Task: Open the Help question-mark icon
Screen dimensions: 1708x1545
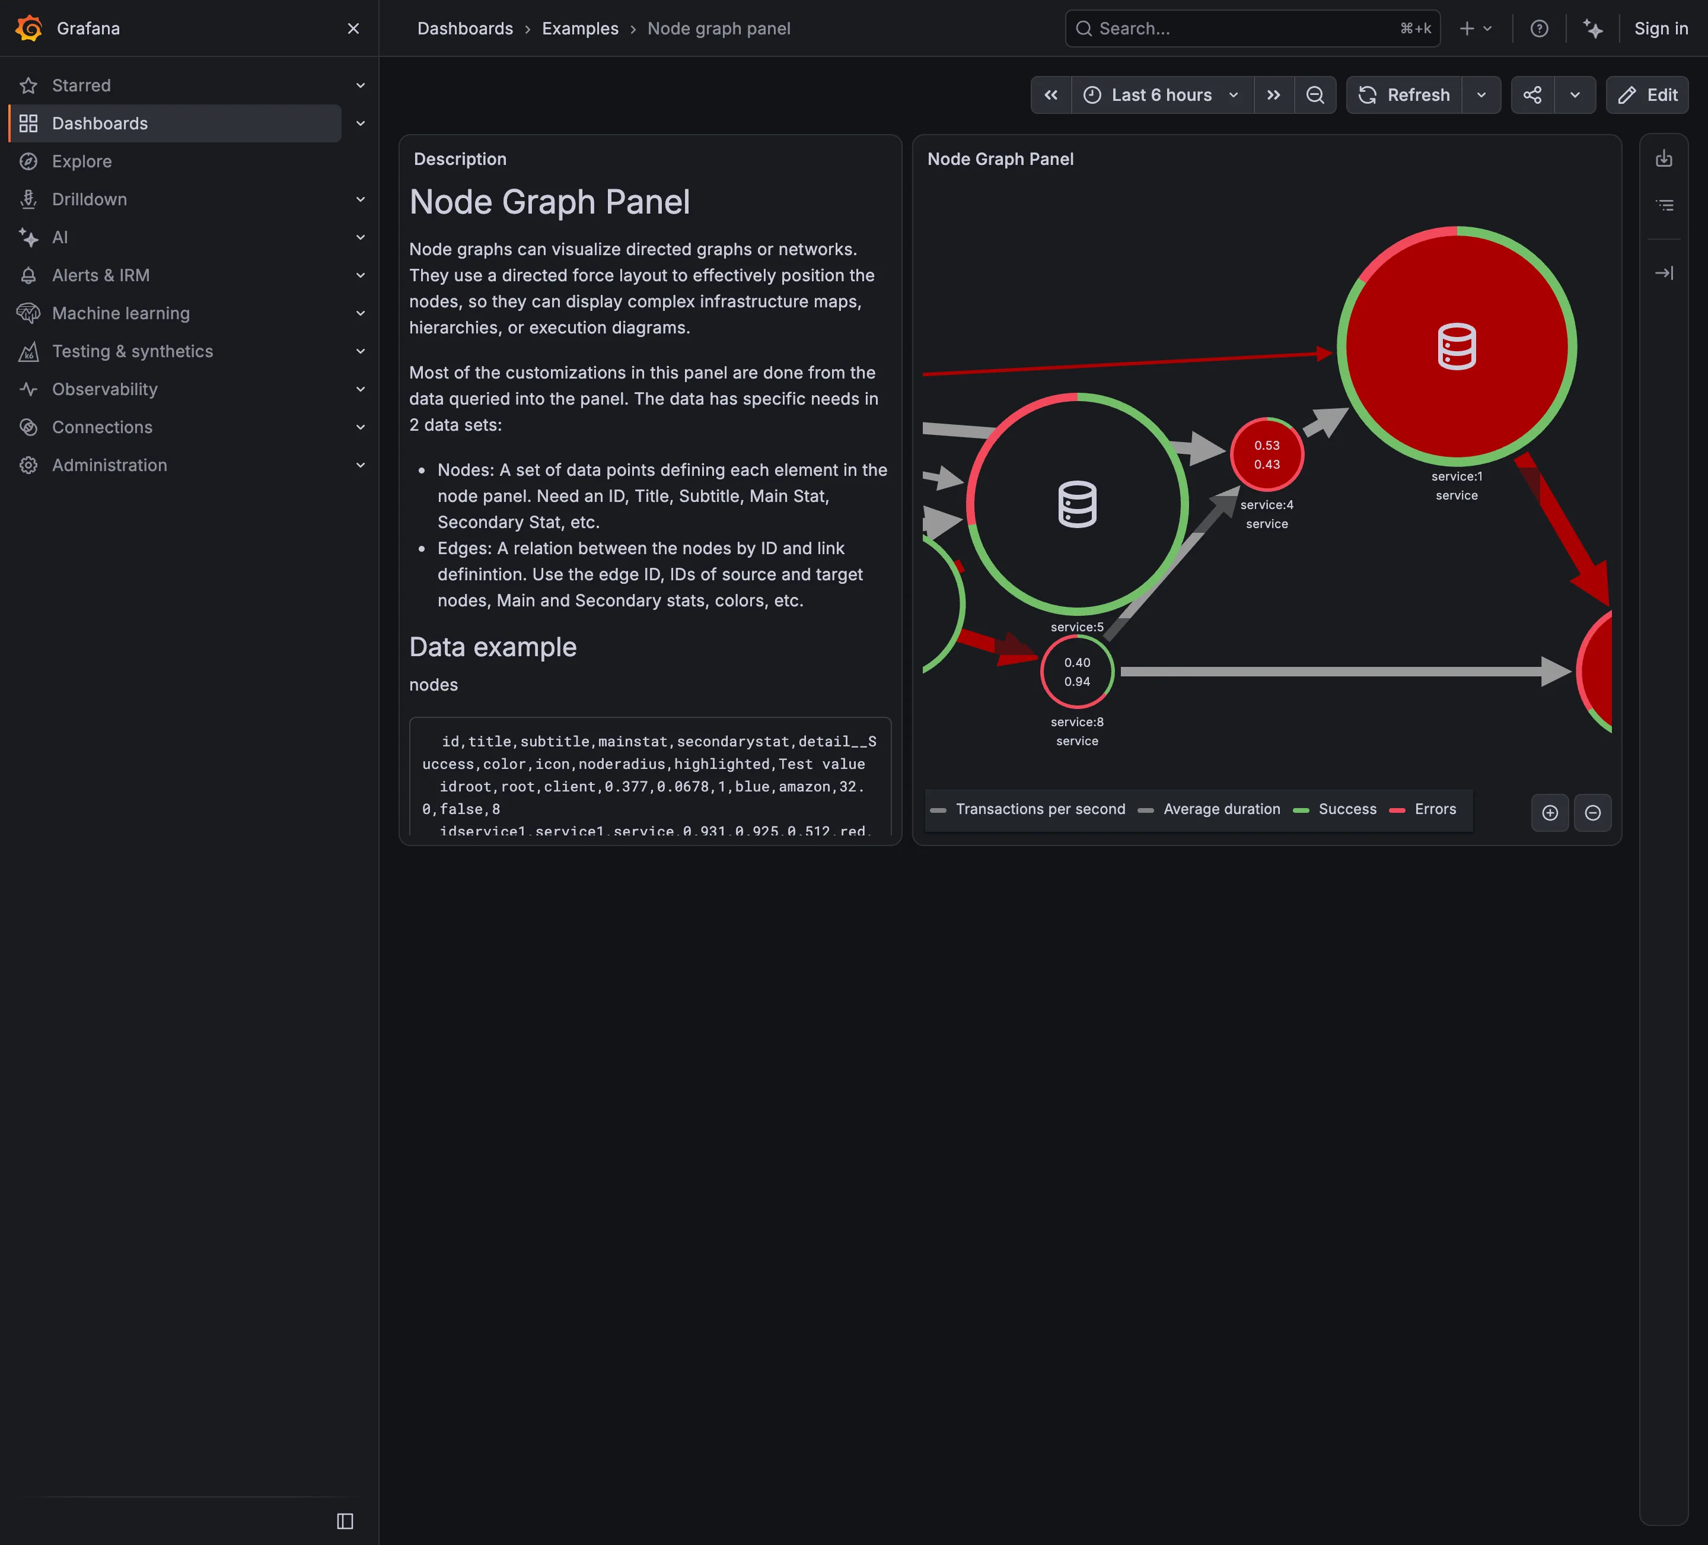Action: point(1540,29)
